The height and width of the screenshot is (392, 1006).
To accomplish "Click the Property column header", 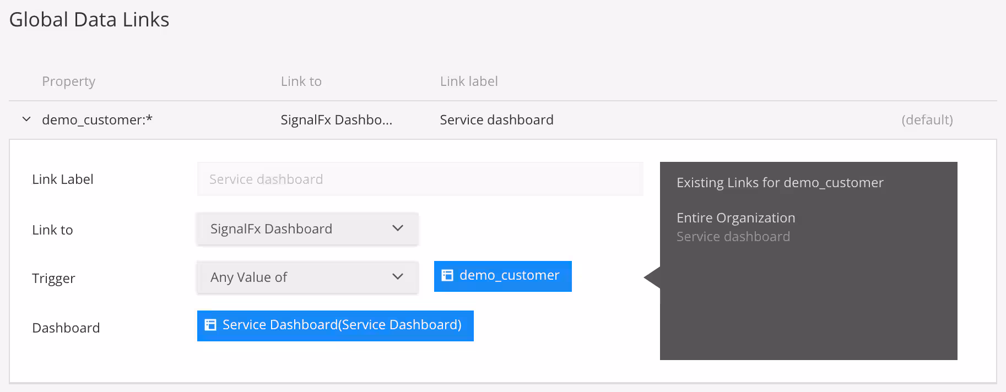I will click(68, 81).
